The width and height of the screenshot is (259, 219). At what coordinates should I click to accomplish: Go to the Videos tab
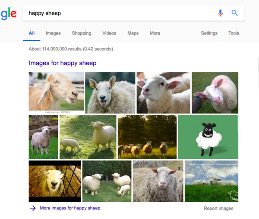pos(109,33)
